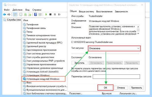Click the Темы service gear icon
Viewport: 152px width, 97px height.
click(24, 32)
